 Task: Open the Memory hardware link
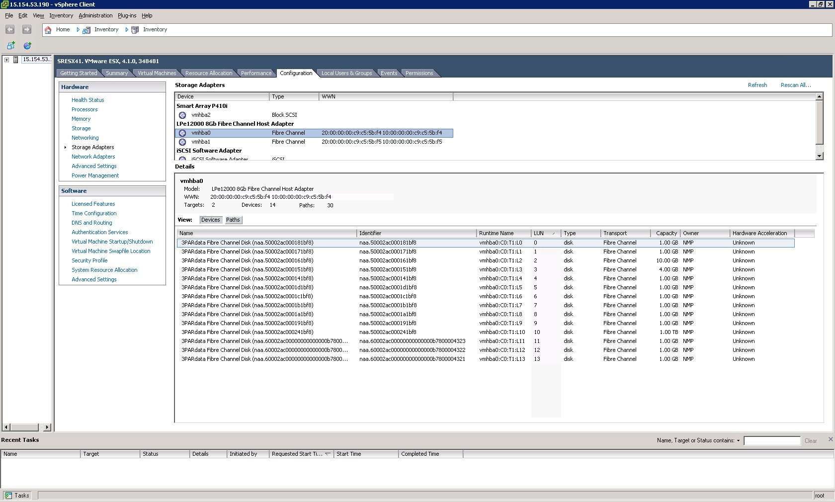[81, 119]
